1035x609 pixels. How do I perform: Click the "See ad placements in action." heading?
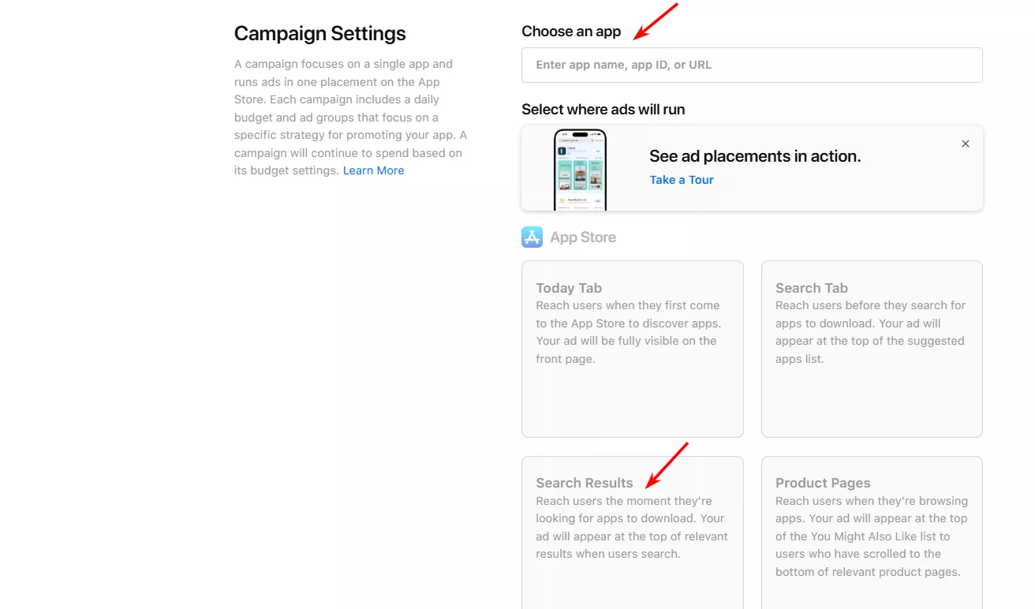[755, 156]
